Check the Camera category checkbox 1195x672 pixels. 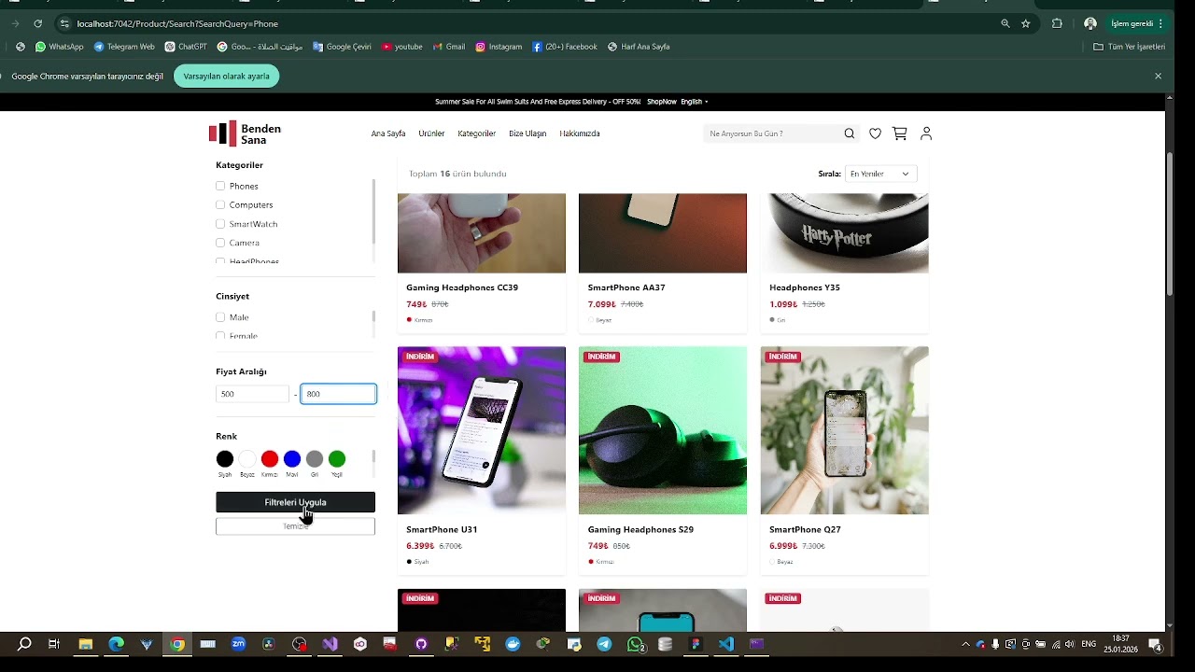[x=220, y=243]
